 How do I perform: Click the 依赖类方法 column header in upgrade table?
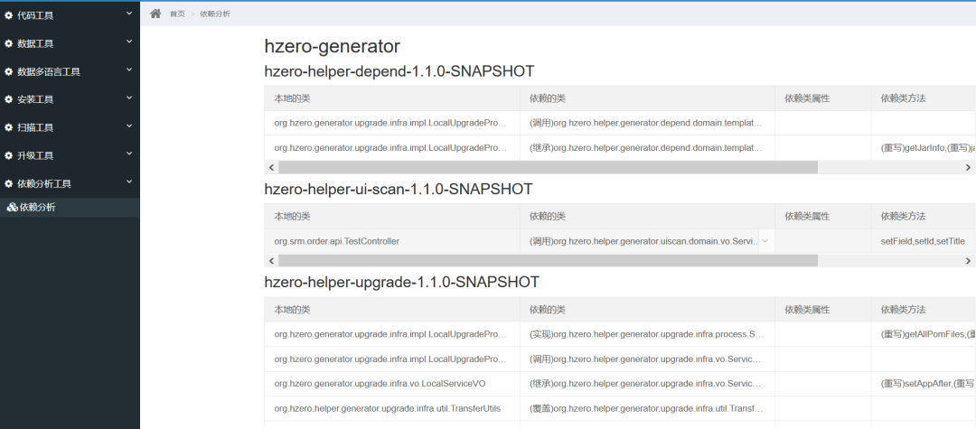tap(904, 310)
